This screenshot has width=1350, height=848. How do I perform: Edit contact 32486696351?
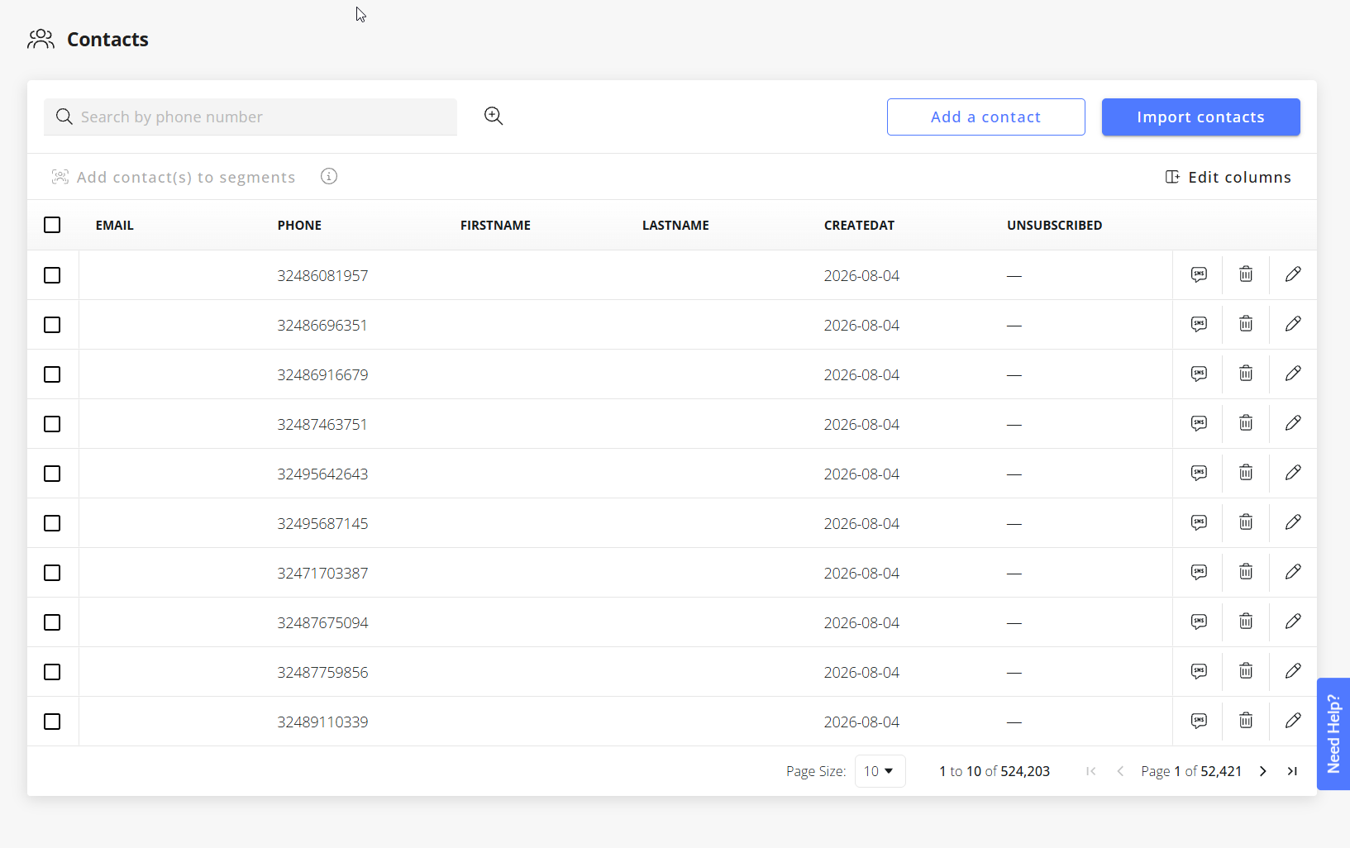click(x=1293, y=324)
